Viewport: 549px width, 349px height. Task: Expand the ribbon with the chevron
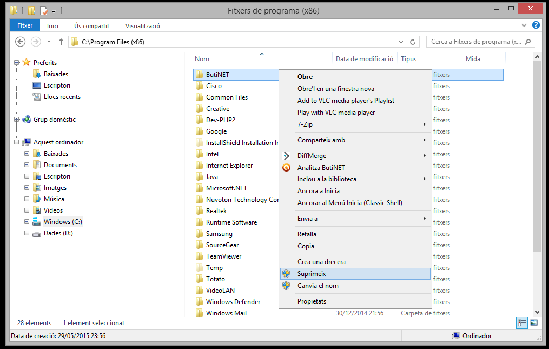pyautogui.click(x=524, y=25)
